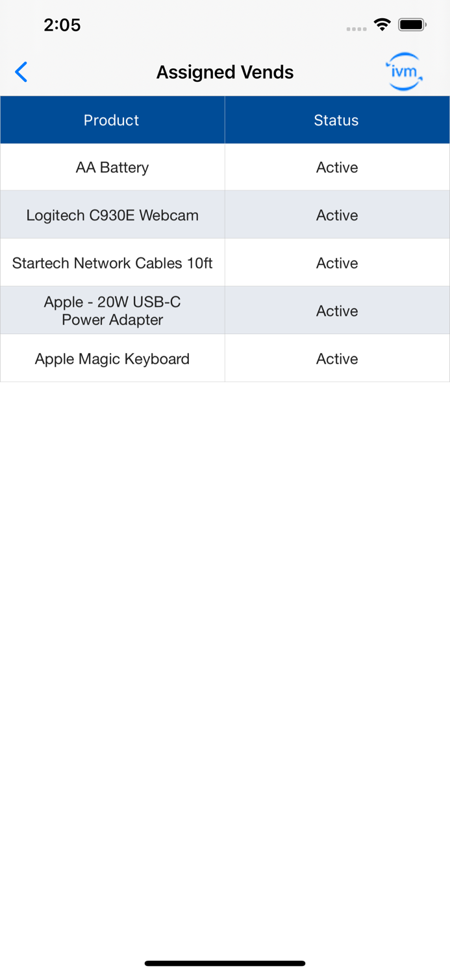Tap Active status for USB-C Adapter
Screen dimensions: 450x975
(337, 311)
